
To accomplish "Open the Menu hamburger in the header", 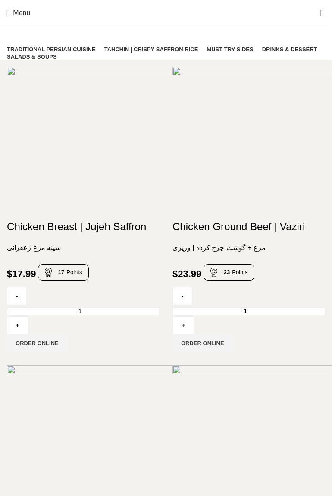I will (19, 13).
